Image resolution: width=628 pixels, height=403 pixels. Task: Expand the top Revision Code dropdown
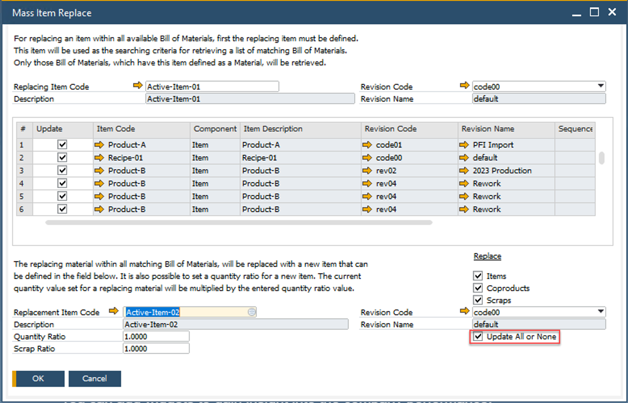601,86
